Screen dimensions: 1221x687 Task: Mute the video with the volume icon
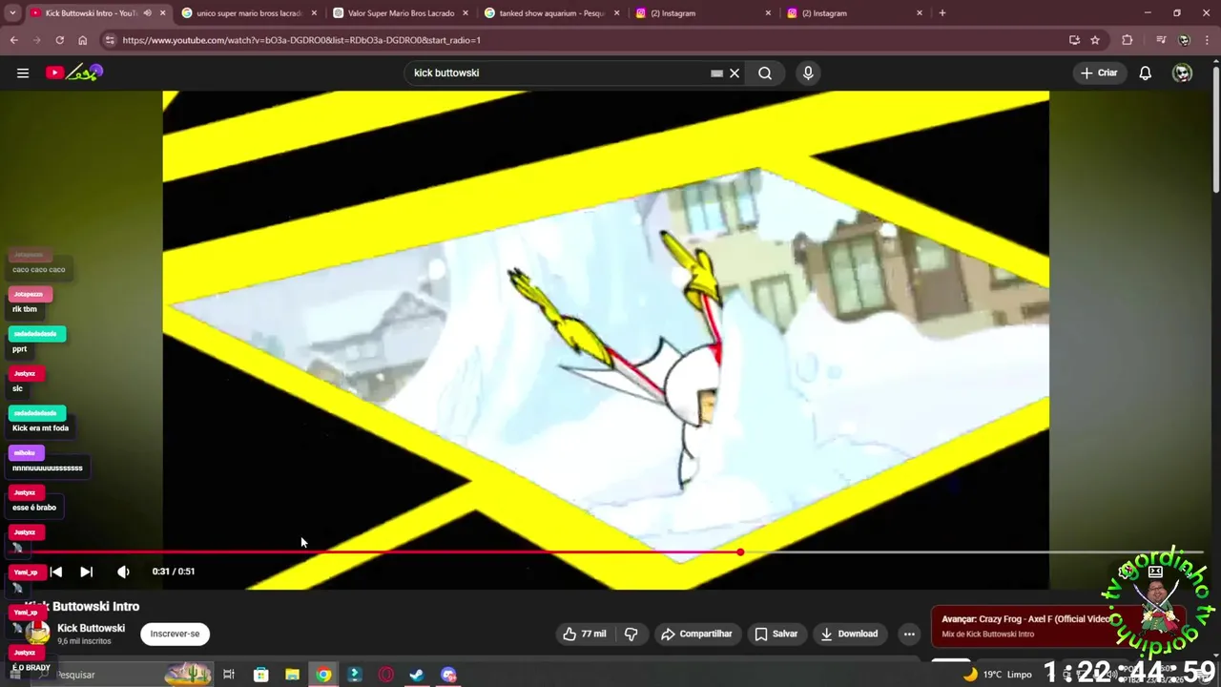pos(123,572)
